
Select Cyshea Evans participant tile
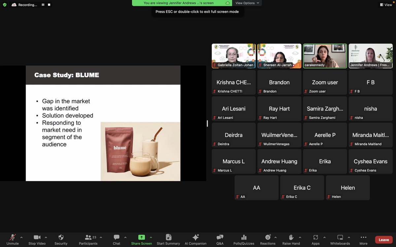[371, 161]
